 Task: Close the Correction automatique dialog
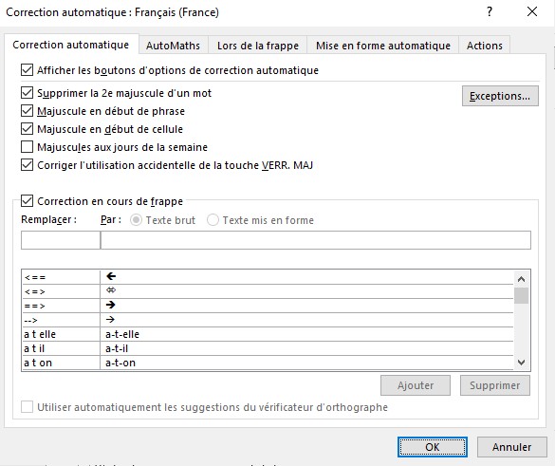pyautogui.click(x=532, y=11)
